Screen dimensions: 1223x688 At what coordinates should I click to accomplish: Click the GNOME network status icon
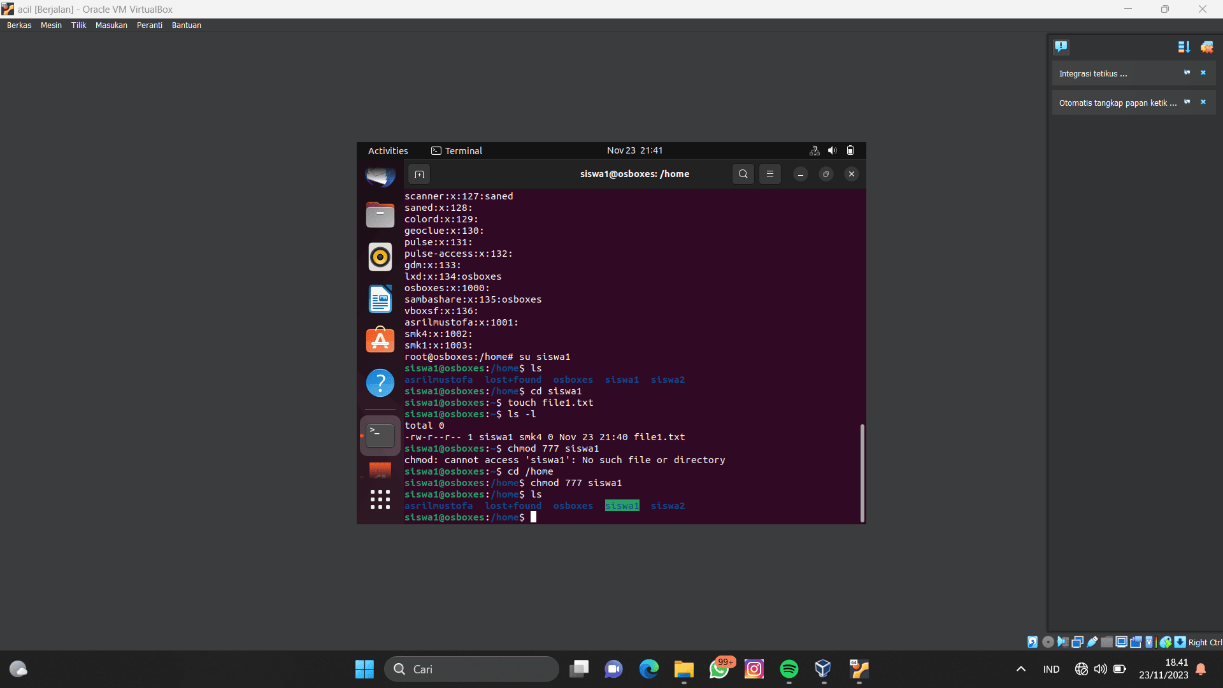[x=814, y=150]
